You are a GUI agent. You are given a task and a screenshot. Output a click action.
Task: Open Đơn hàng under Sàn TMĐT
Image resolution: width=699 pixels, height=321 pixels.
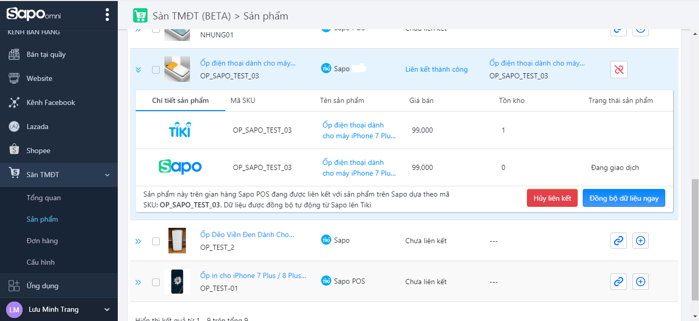coord(42,241)
